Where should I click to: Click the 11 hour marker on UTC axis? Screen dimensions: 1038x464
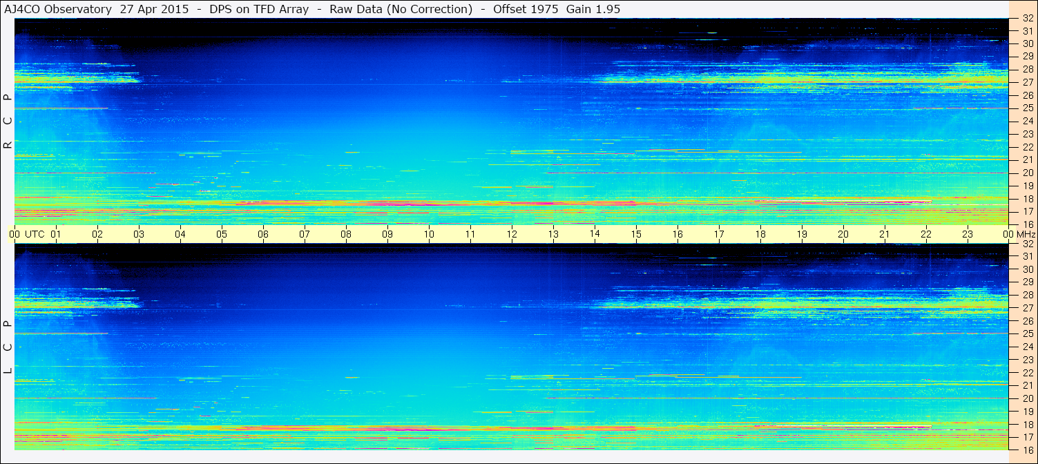point(470,234)
